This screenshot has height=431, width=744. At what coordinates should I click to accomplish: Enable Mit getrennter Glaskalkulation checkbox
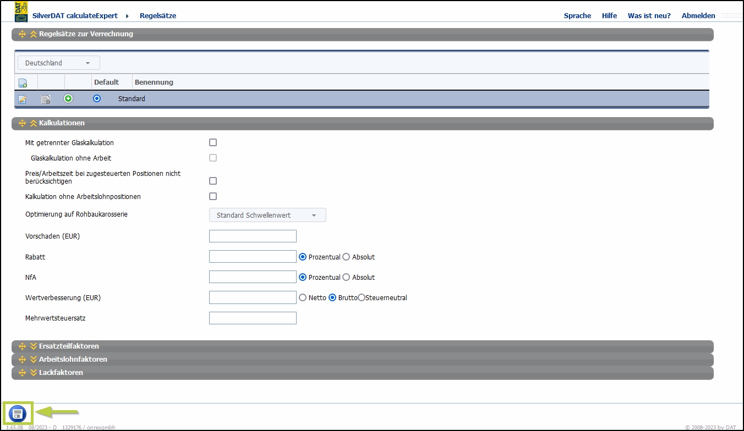[213, 142]
